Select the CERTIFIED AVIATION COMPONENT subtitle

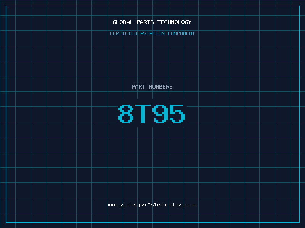click(x=152, y=33)
